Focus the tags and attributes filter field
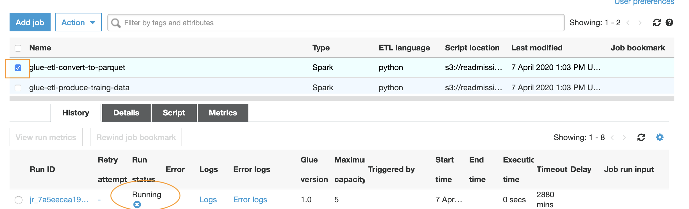 tap(336, 23)
